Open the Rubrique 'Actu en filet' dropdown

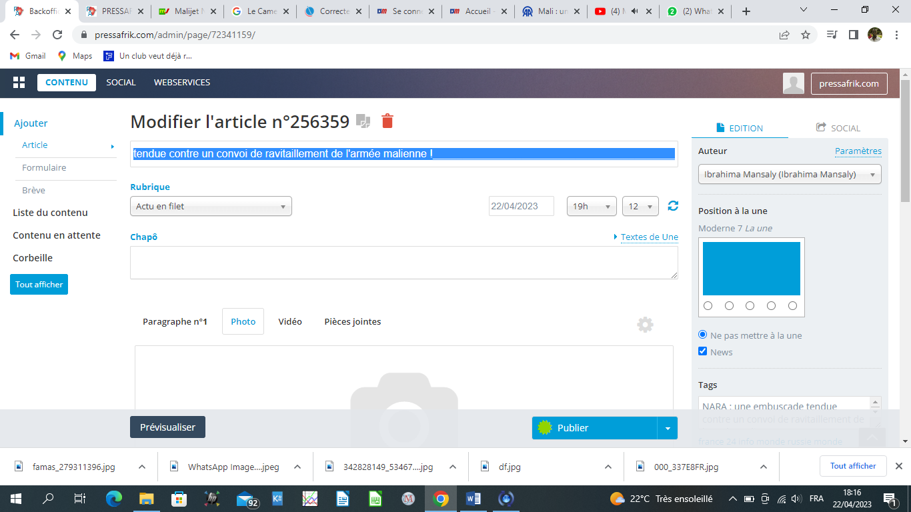211,207
